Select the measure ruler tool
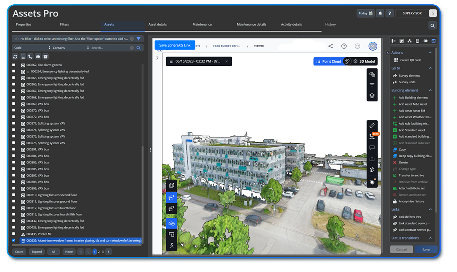 click(372, 126)
